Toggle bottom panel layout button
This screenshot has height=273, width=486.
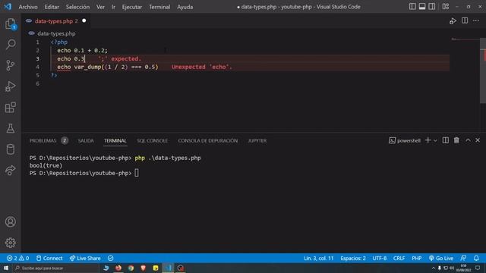[422, 7]
